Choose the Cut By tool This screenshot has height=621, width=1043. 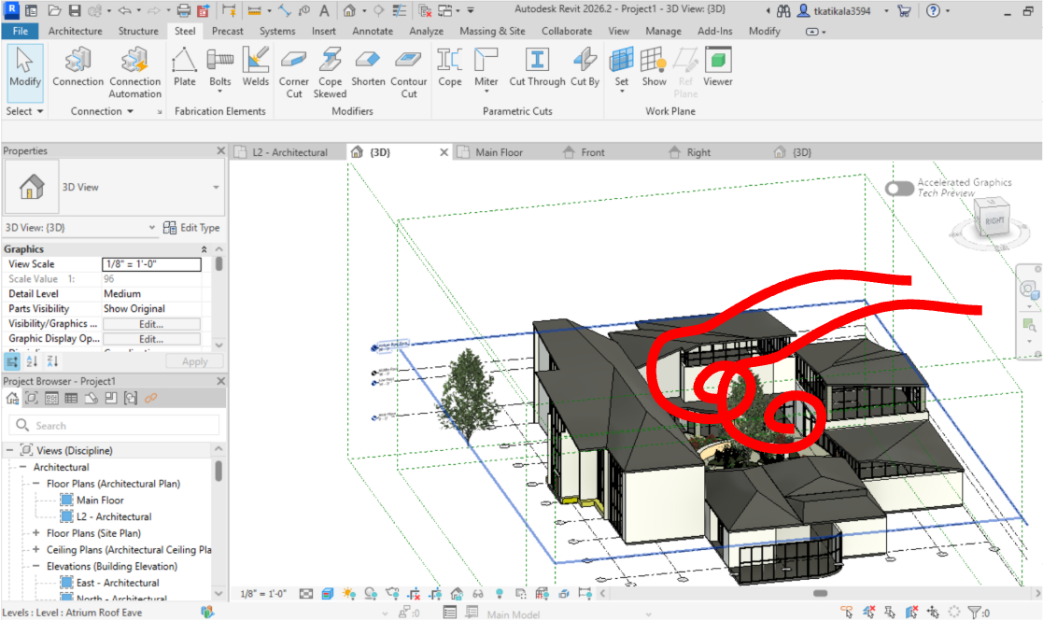pos(585,68)
